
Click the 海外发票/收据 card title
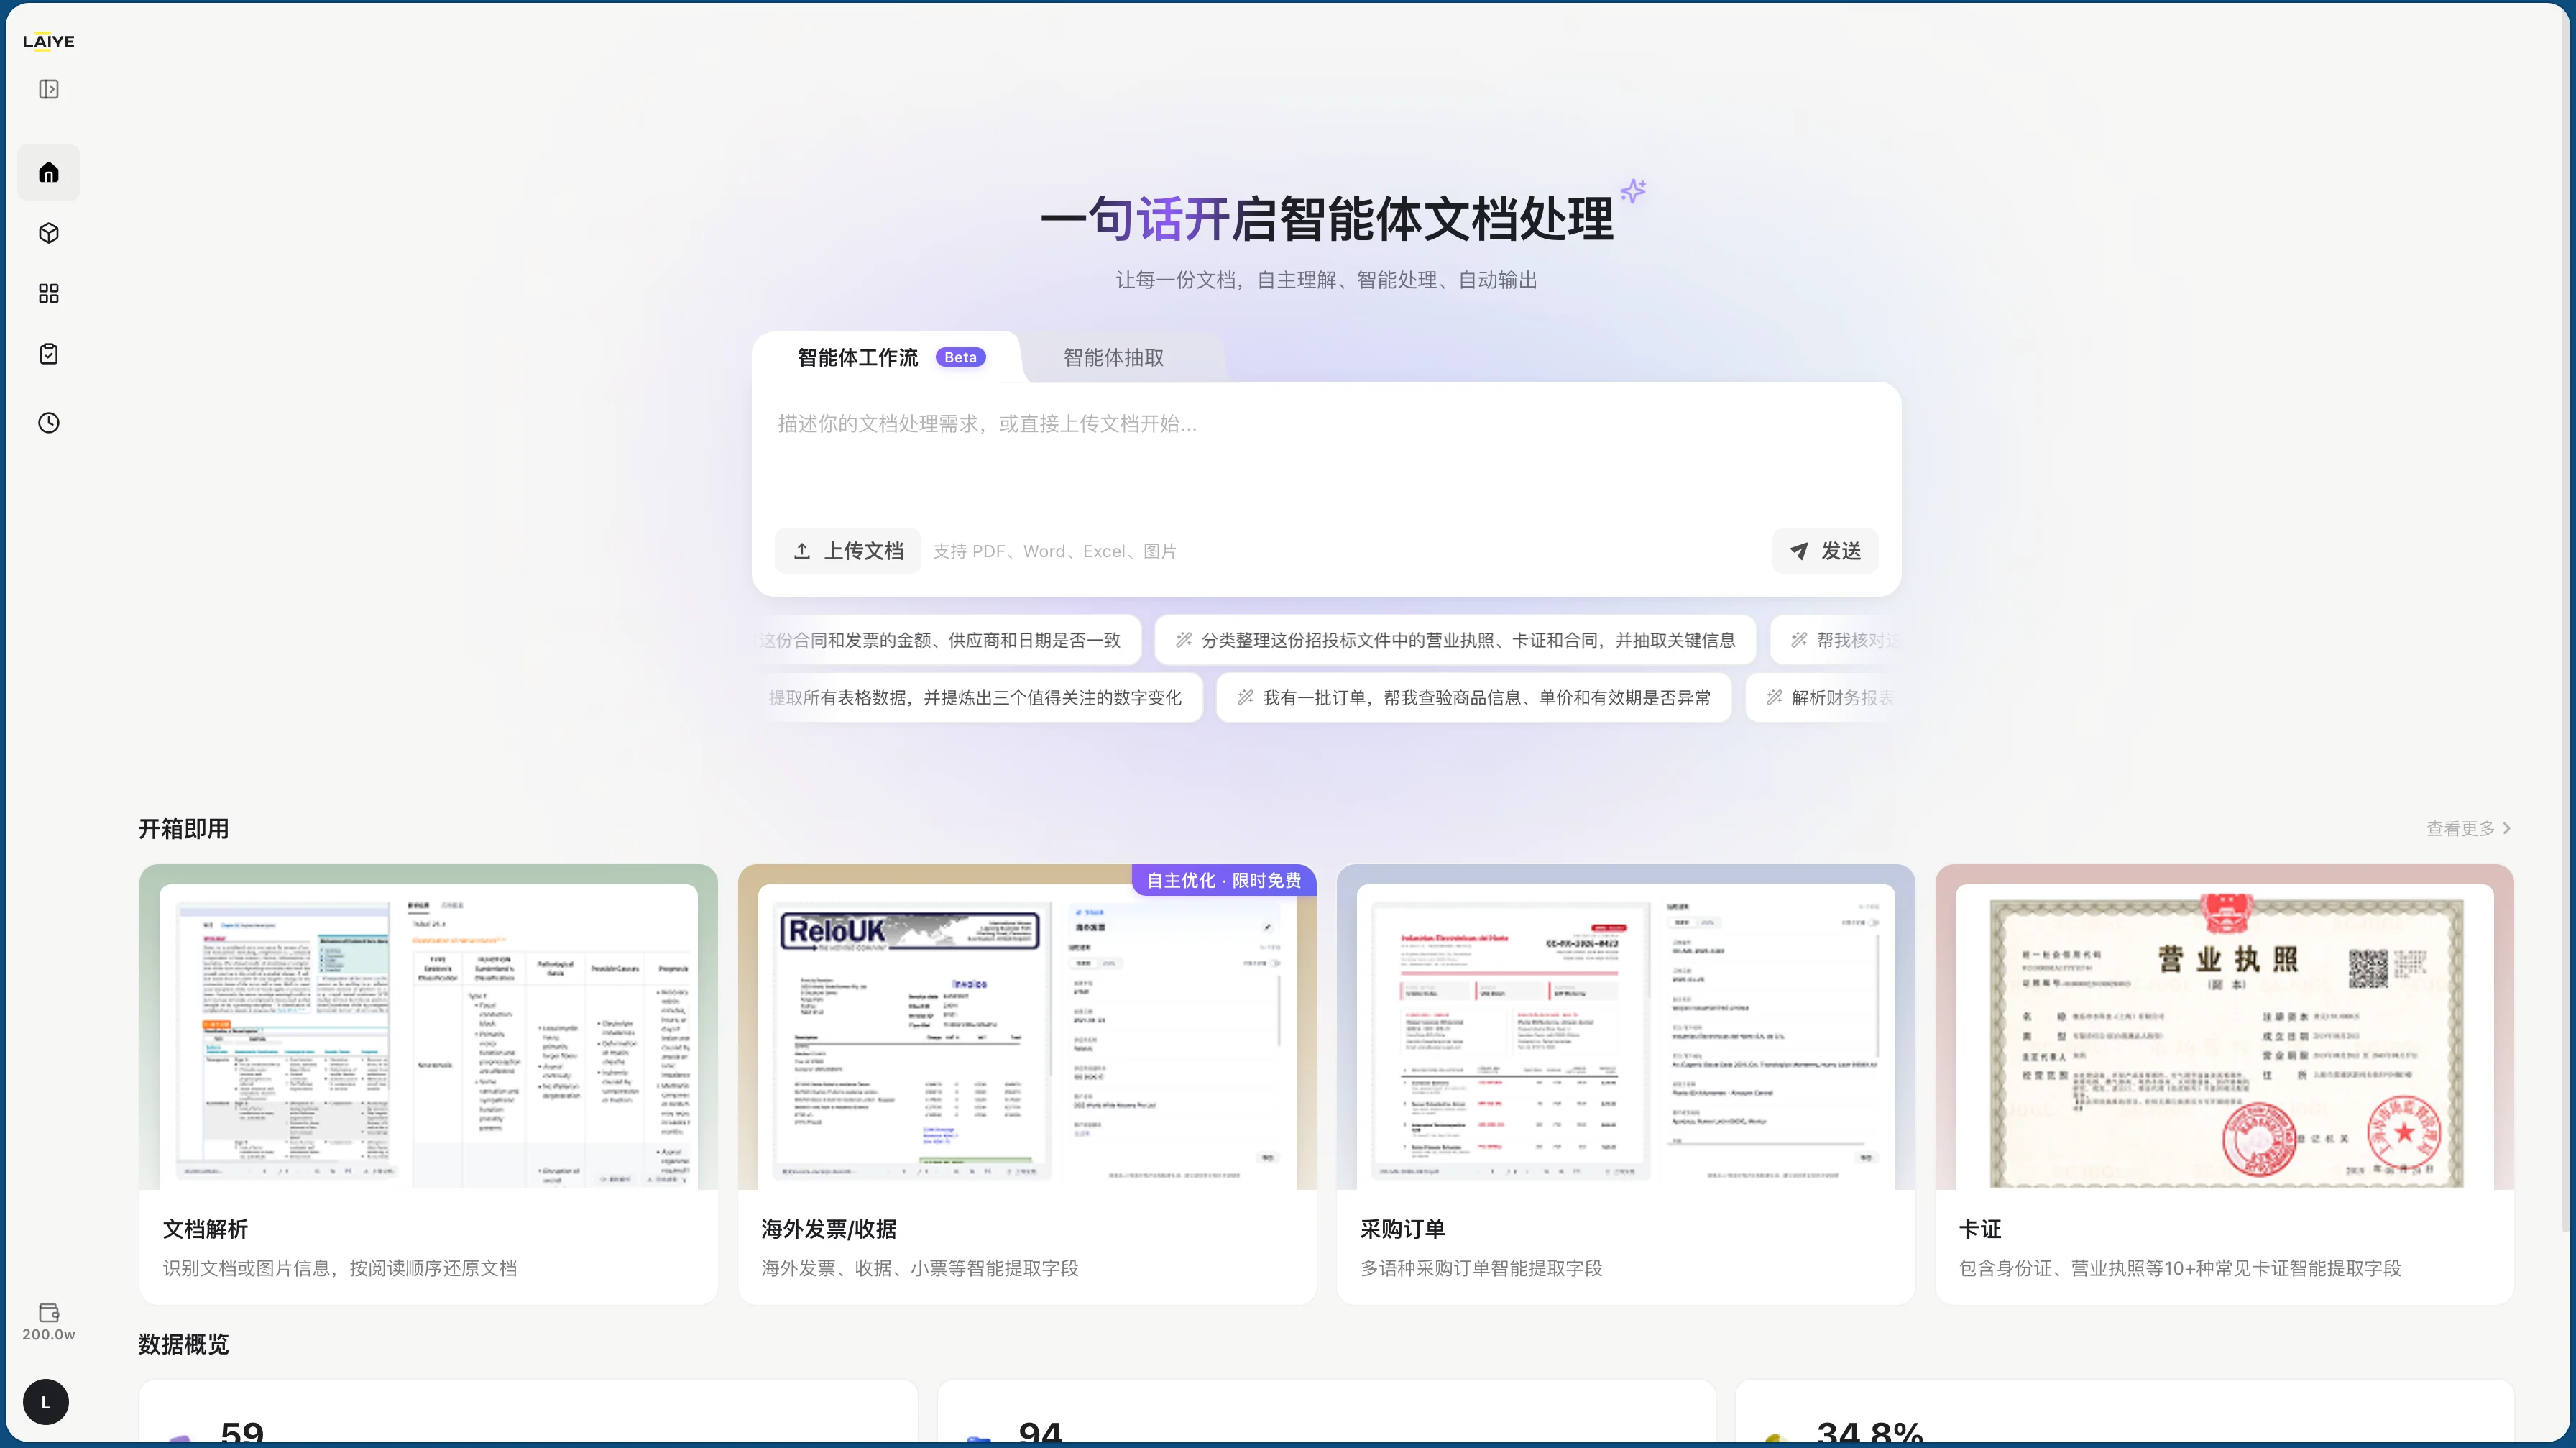click(829, 1229)
